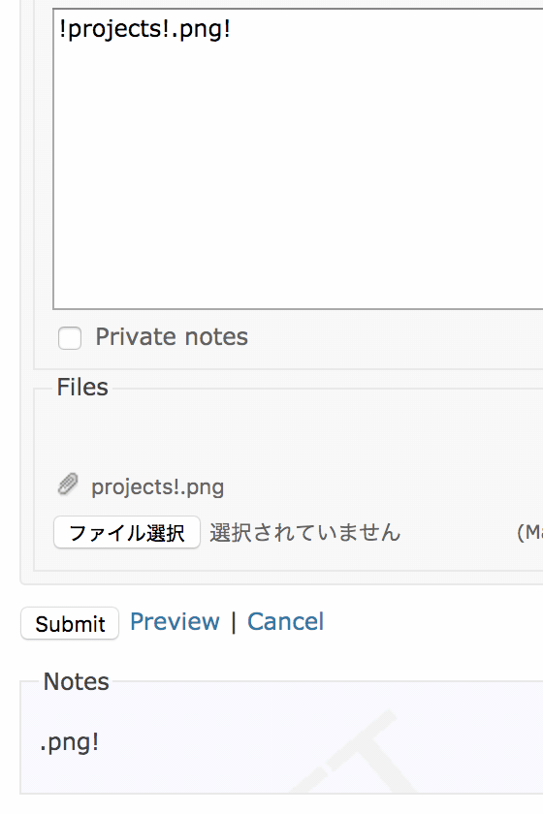Click the Files fieldset legend
Viewport: 543px width, 814px height.
(82, 388)
